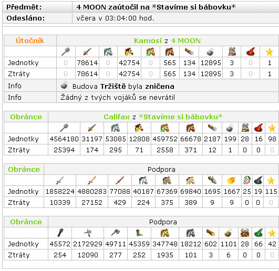Click the attacker's sword unit icon
This screenshot has height=271, width=279.
pos(87,52)
